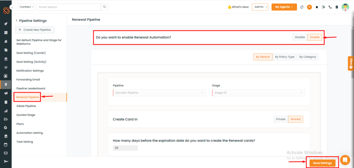Open the envelope mail icon in sidebar
The image size is (354, 168).
6,153
